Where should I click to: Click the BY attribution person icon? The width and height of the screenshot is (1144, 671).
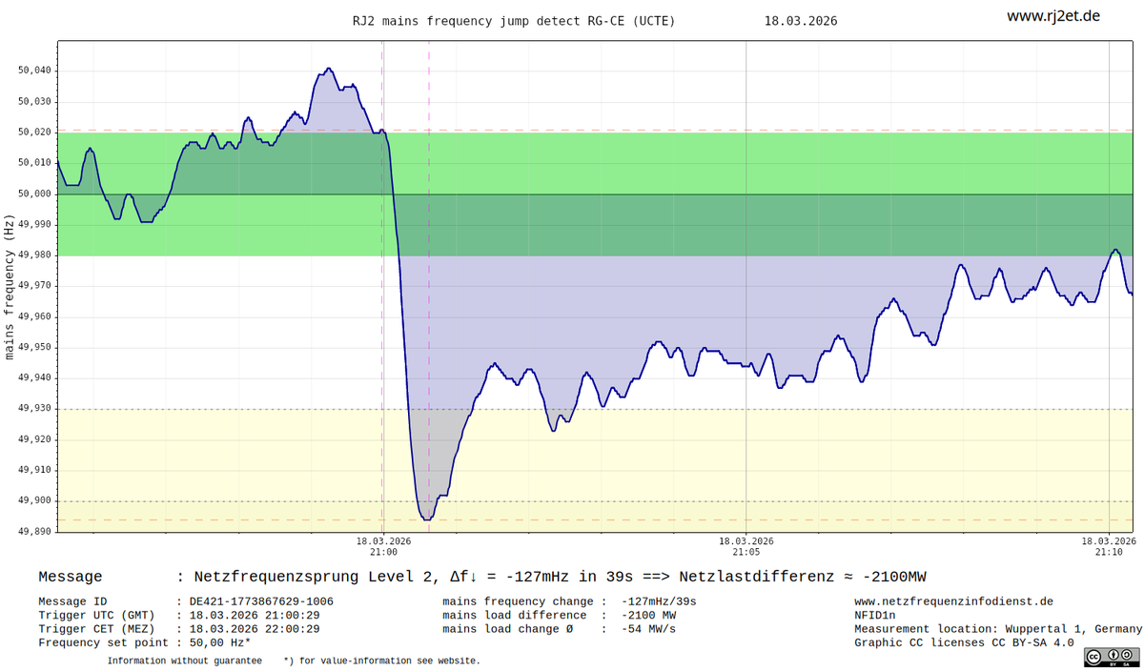coord(1113,655)
